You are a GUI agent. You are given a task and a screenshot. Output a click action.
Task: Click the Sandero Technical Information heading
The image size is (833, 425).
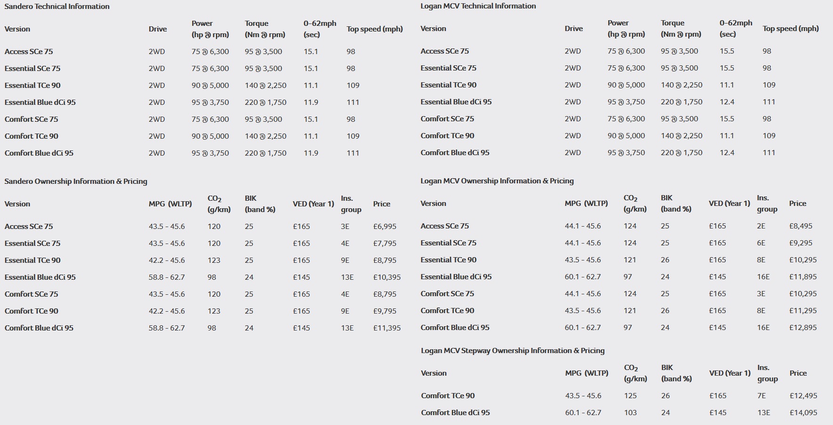tap(57, 6)
